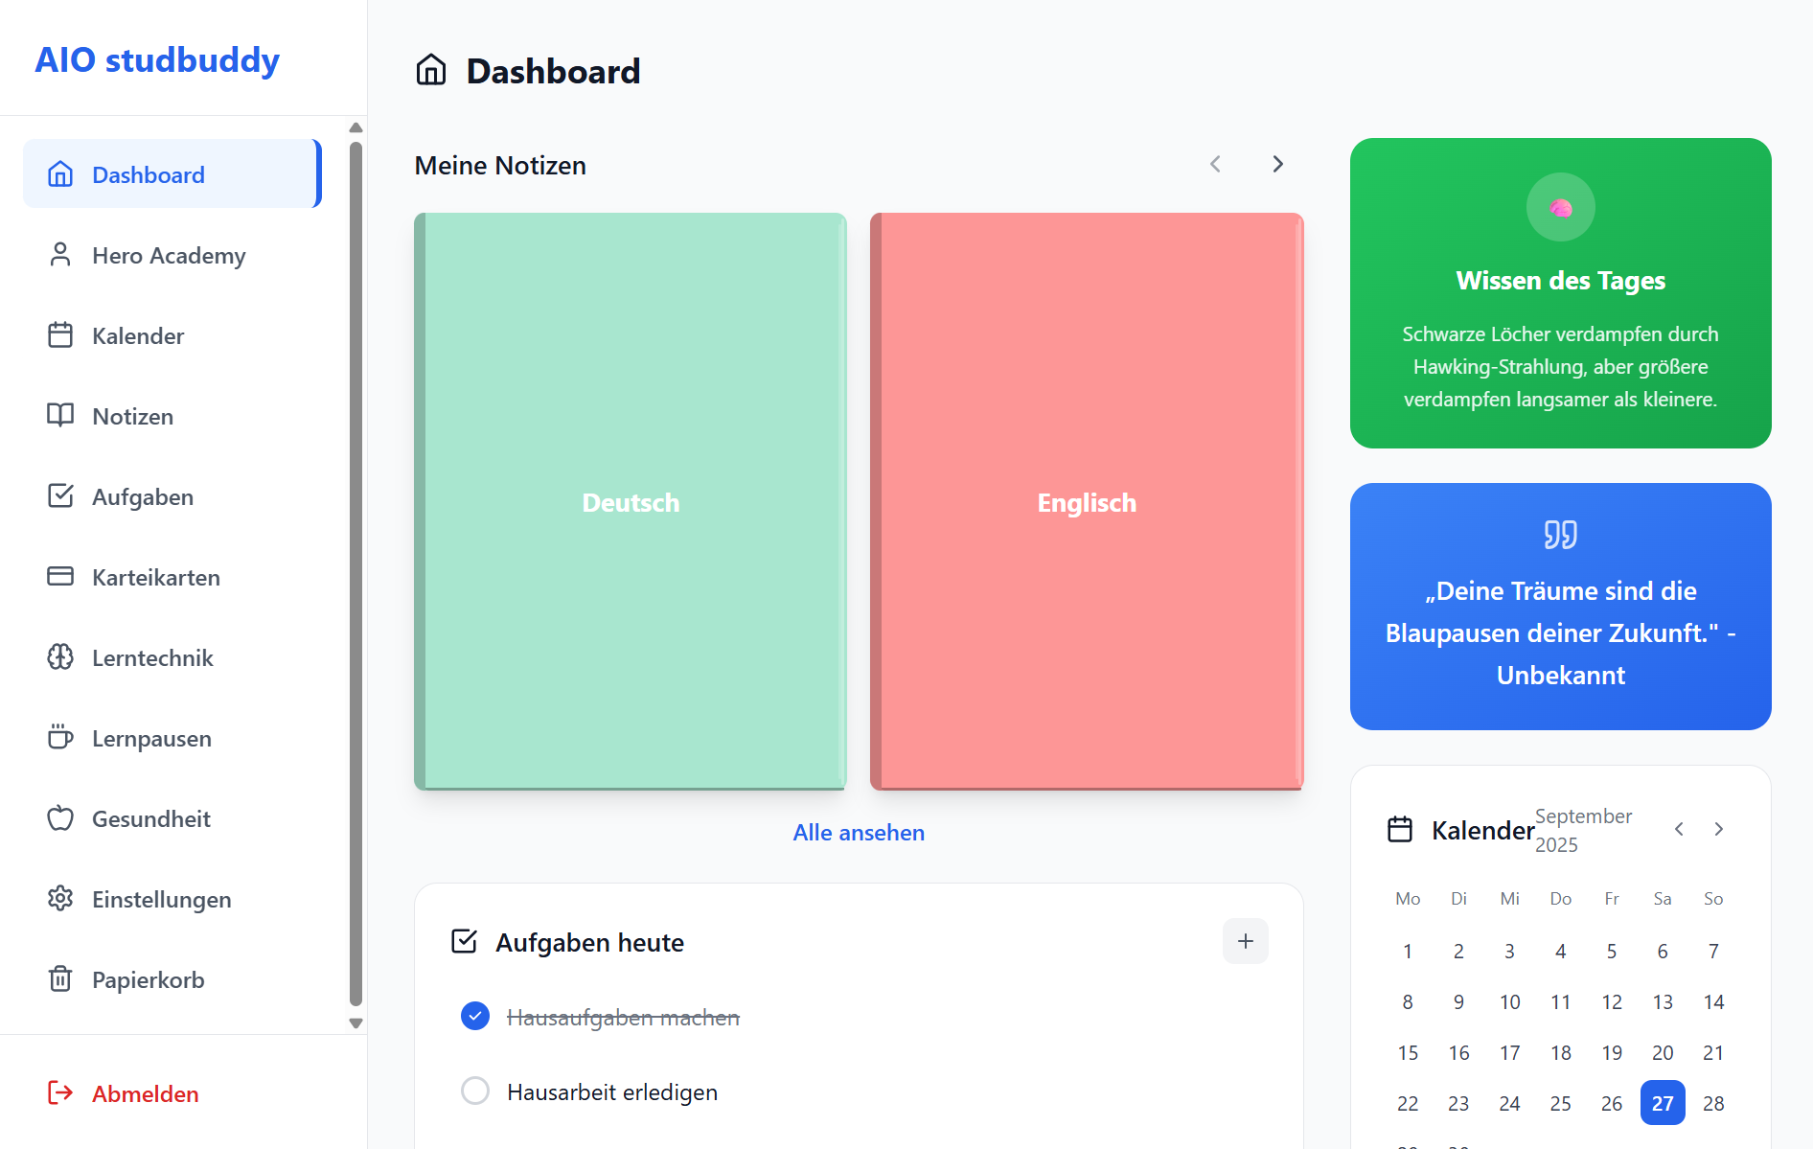Uncheck the Hausaufgaben machen task

pos(475,1016)
